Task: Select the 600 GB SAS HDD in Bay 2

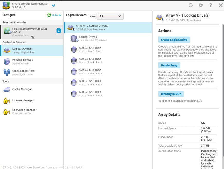Action: pos(108,60)
